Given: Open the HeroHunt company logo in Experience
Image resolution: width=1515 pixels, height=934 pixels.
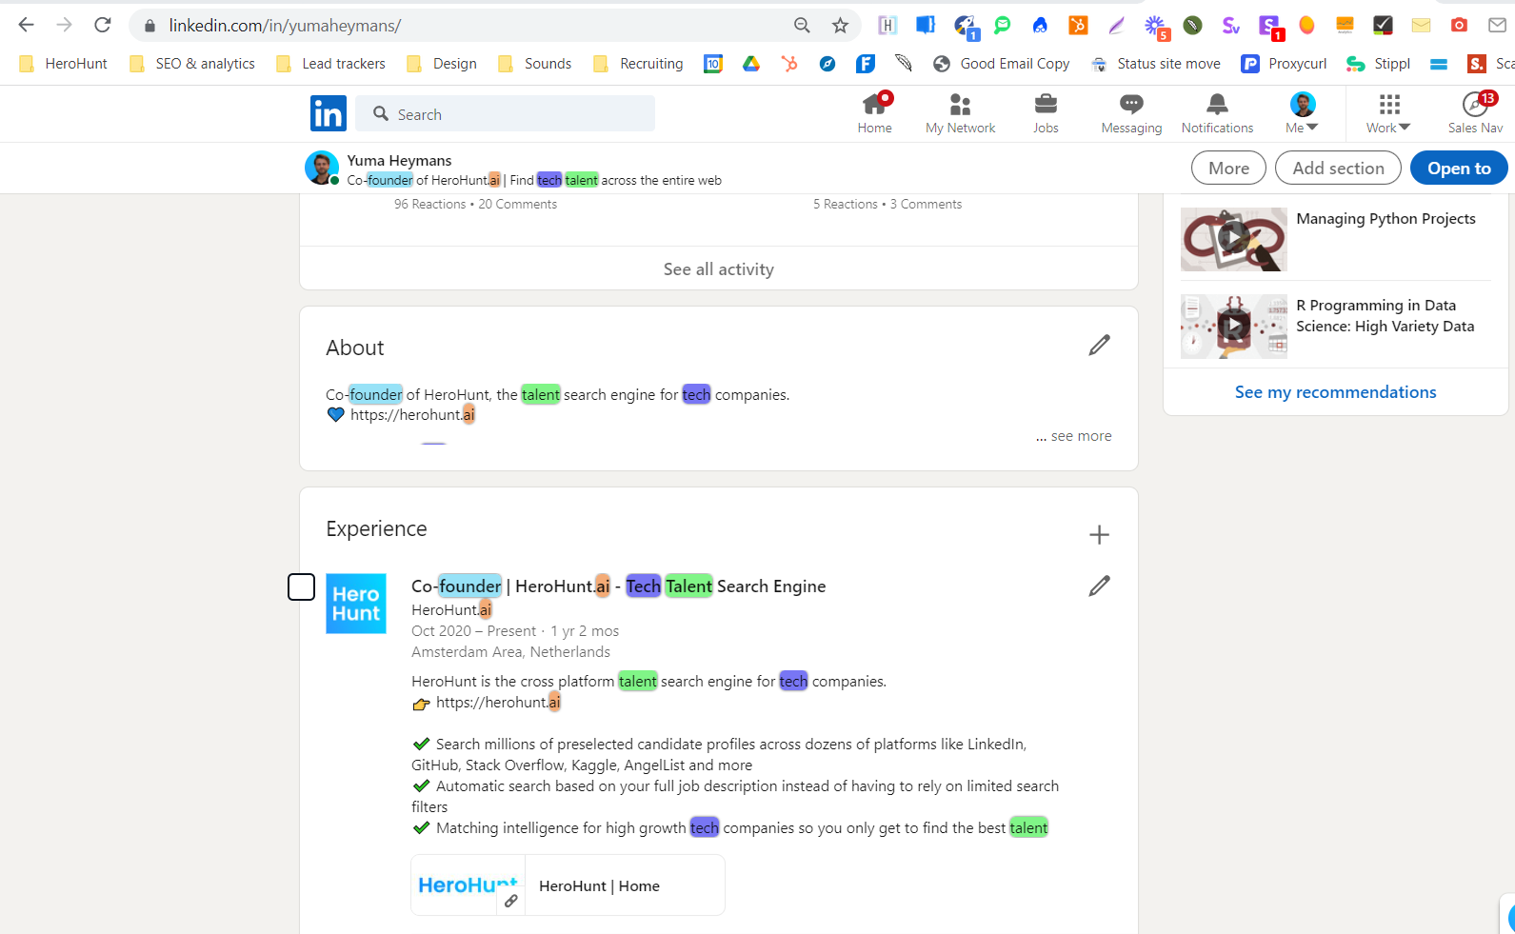Looking at the screenshot, I should [356, 604].
